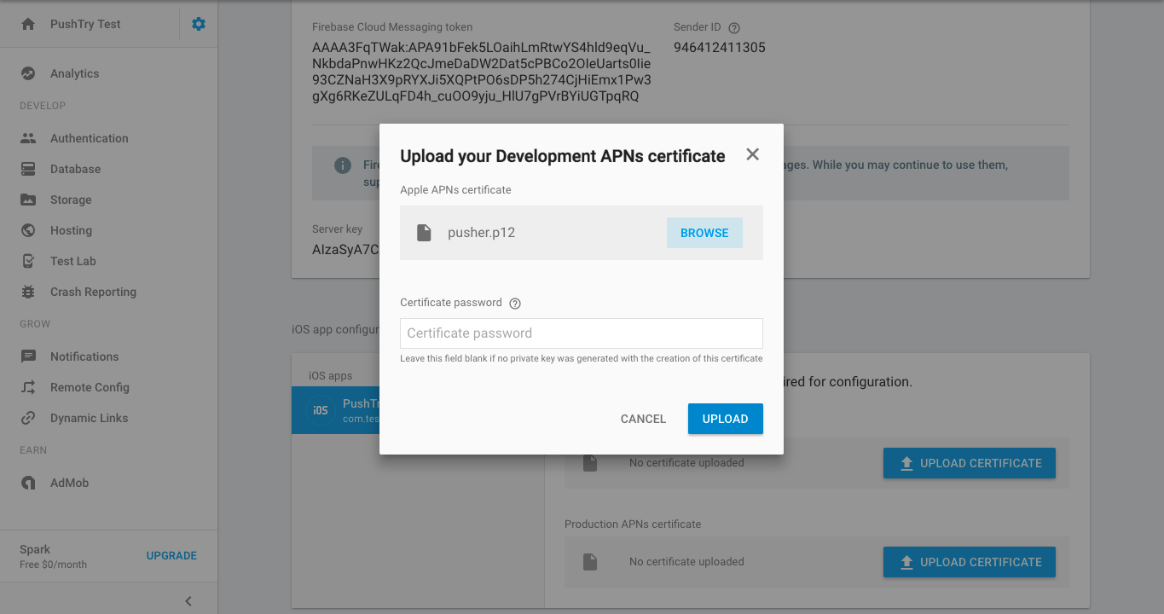Upload Development certificate button behind dialog

(970, 463)
